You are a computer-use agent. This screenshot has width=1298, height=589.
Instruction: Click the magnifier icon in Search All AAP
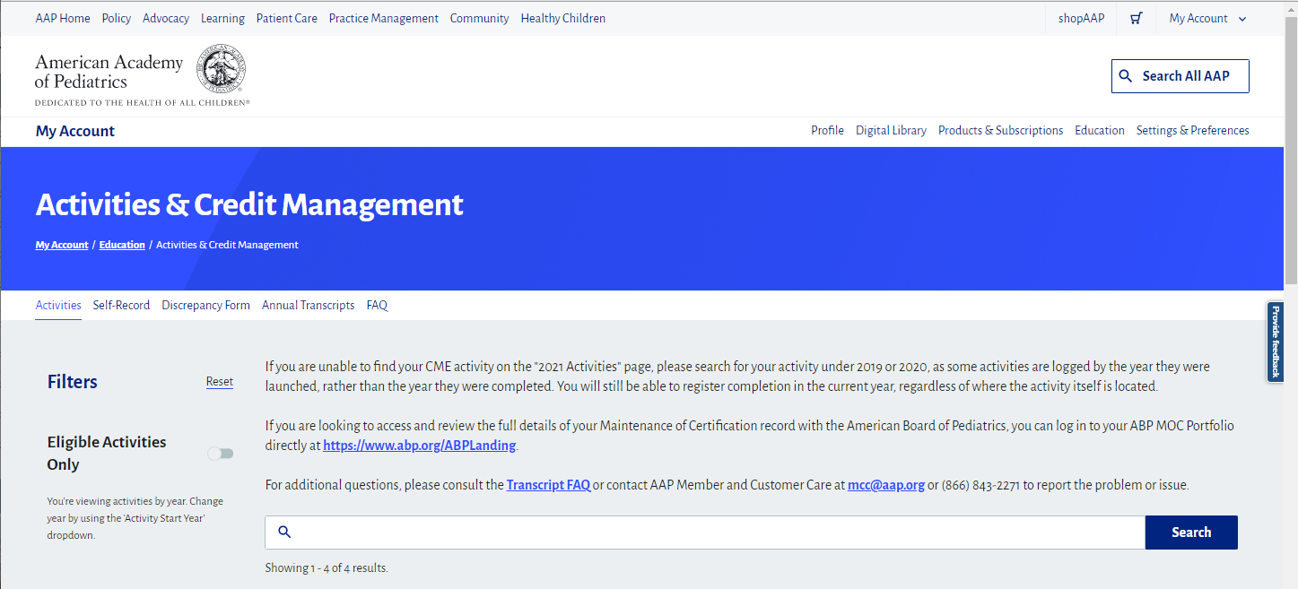pyautogui.click(x=1126, y=76)
